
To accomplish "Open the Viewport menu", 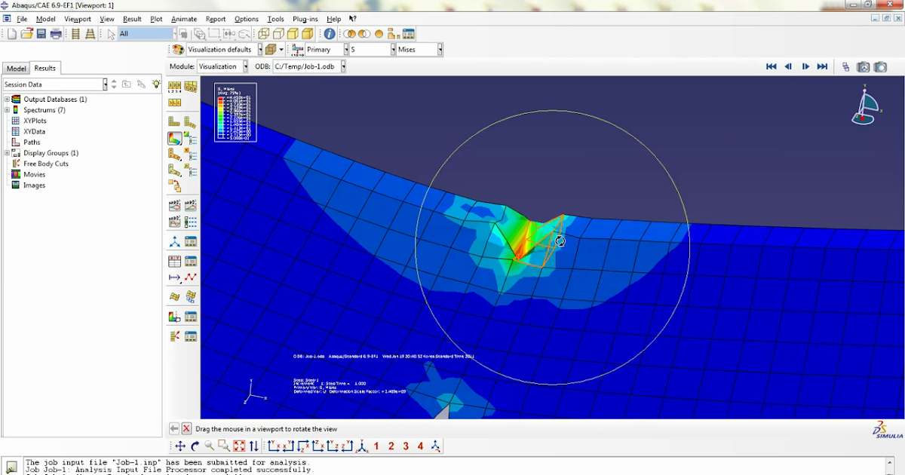I will pyautogui.click(x=78, y=19).
